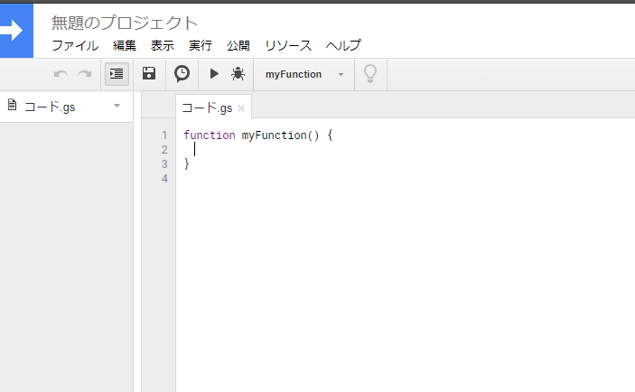Start debugging with the bug icon

238,74
